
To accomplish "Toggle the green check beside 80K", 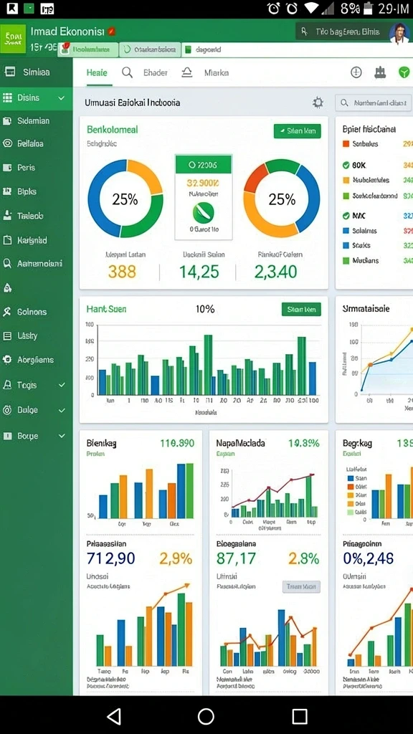I will point(346,166).
